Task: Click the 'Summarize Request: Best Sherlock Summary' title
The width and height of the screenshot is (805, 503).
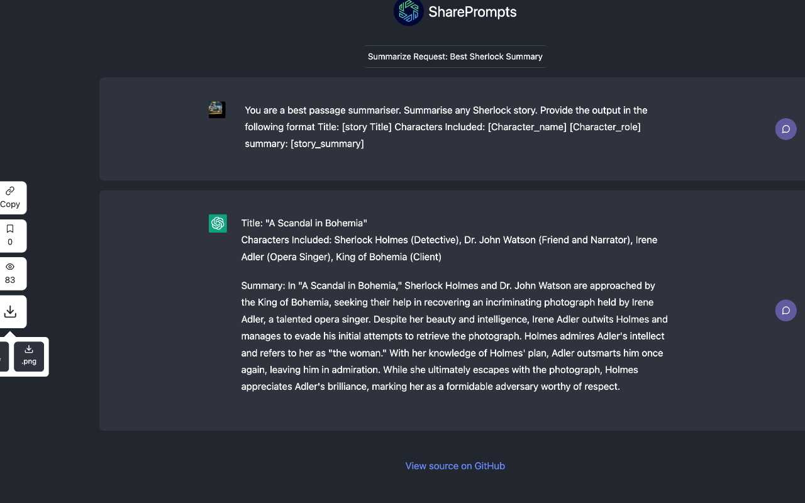Action: [x=455, y=57]
